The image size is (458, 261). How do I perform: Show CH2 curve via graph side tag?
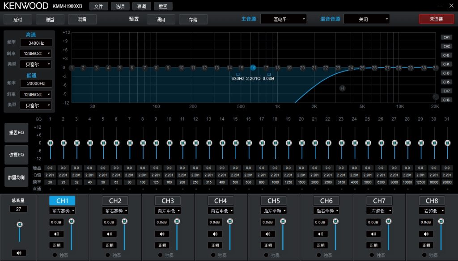(446, 46)
